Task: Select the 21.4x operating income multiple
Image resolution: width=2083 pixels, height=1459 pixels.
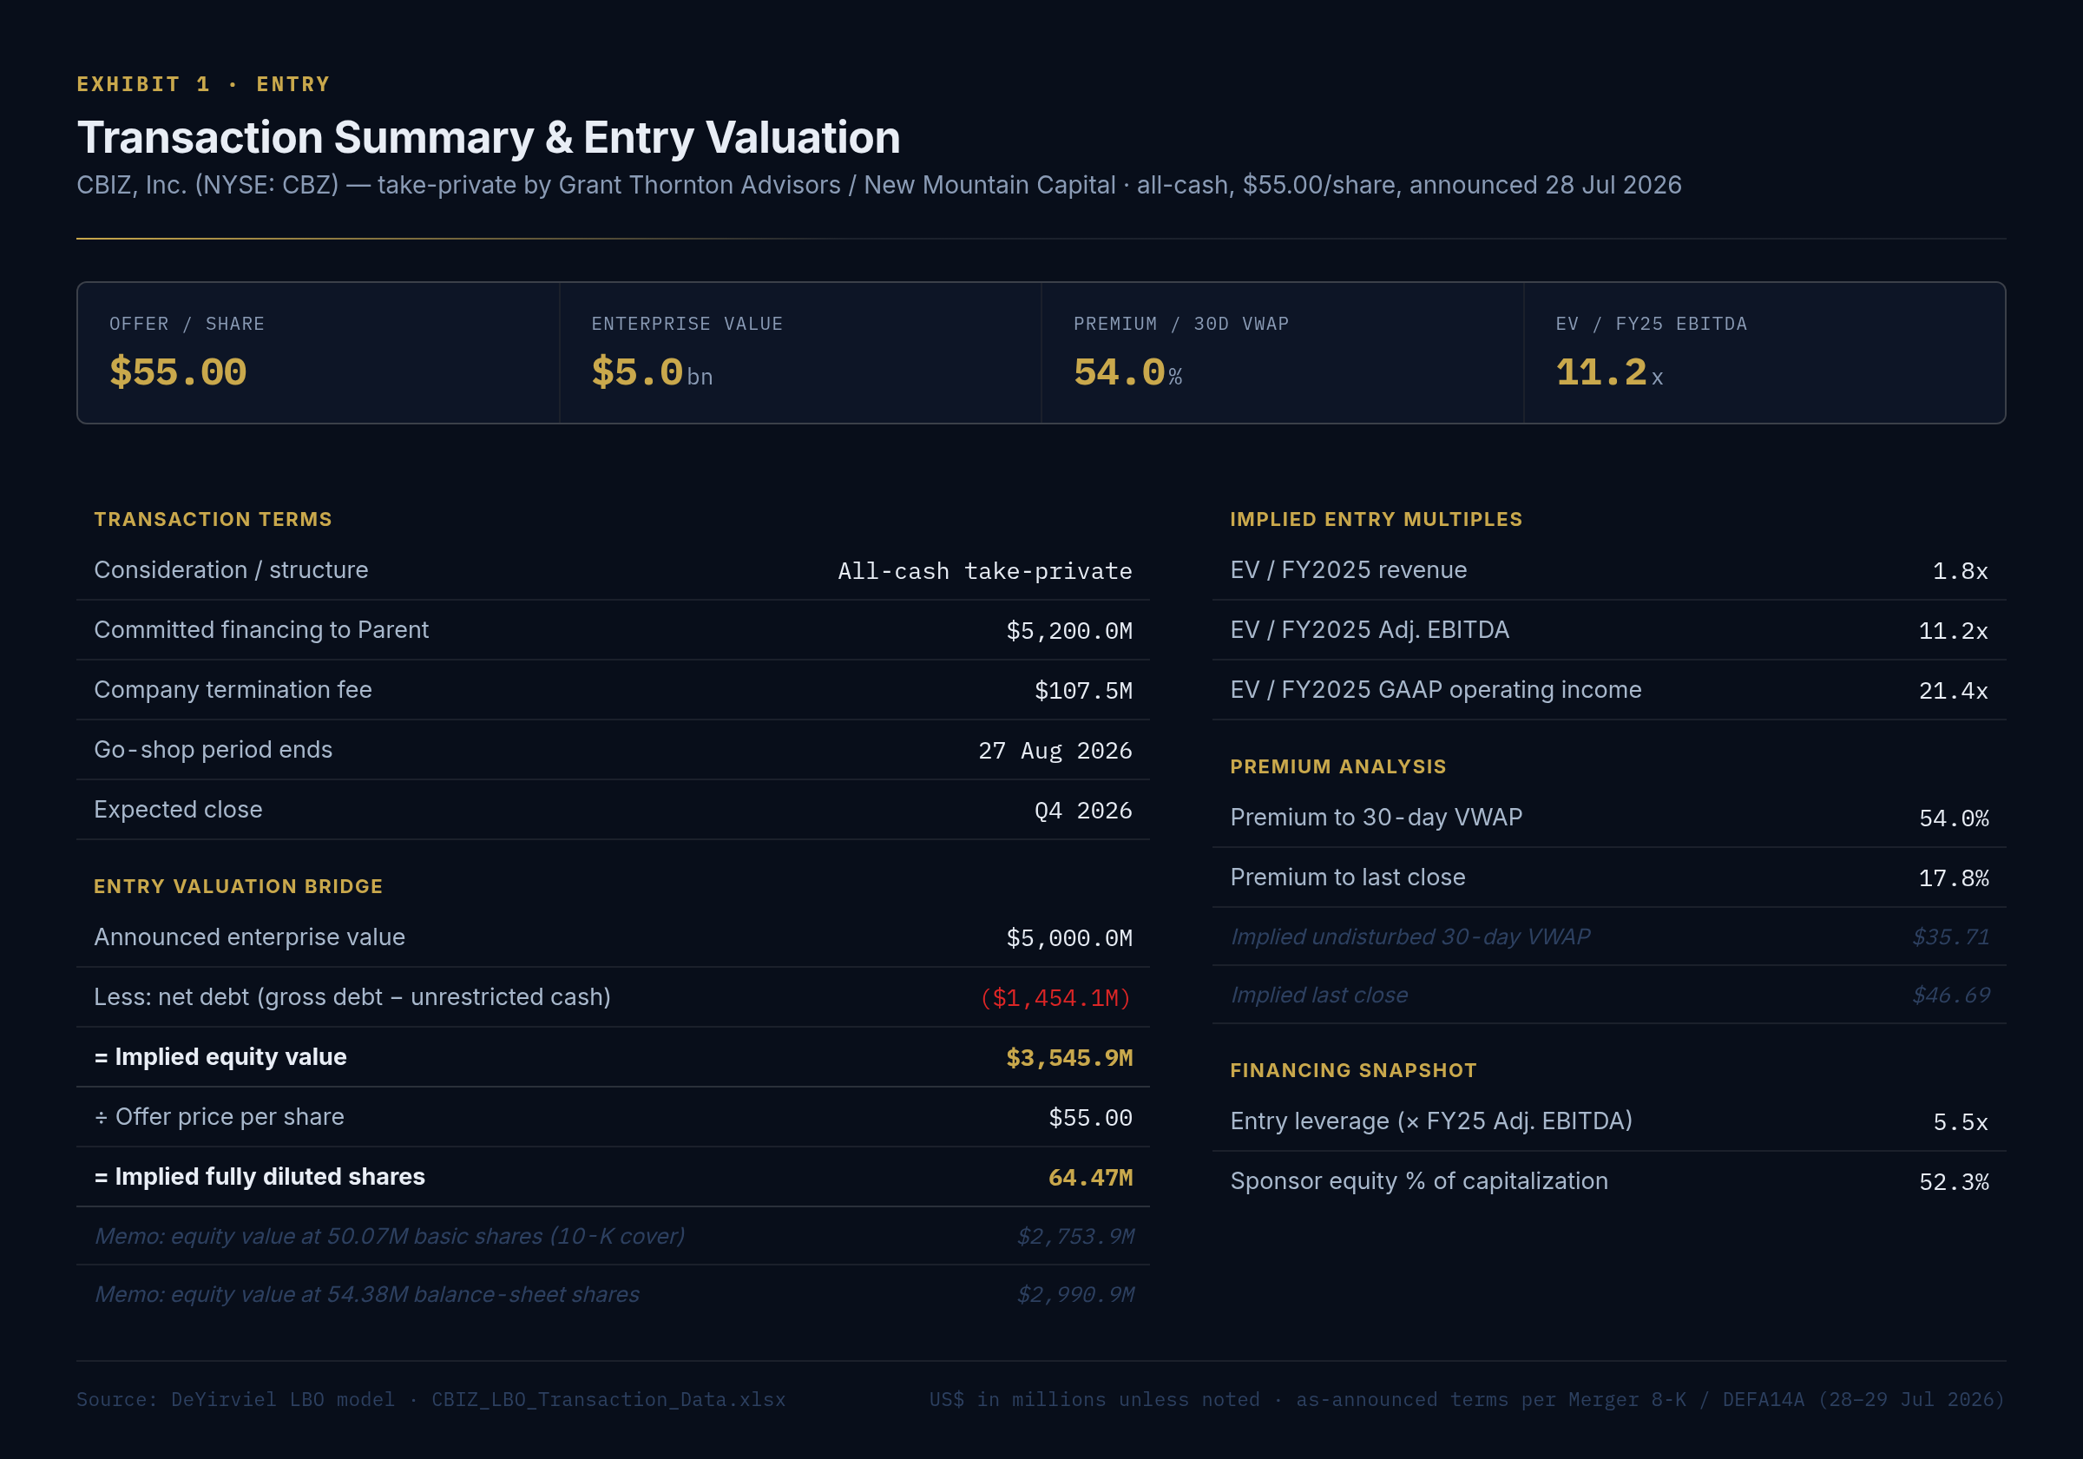Action: click(x=1954, y=691)
